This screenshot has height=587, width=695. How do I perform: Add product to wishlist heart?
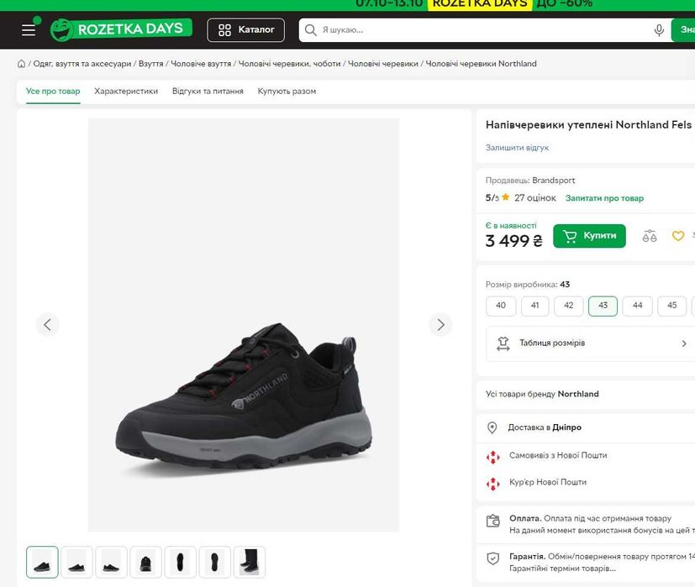coord(678,236)
